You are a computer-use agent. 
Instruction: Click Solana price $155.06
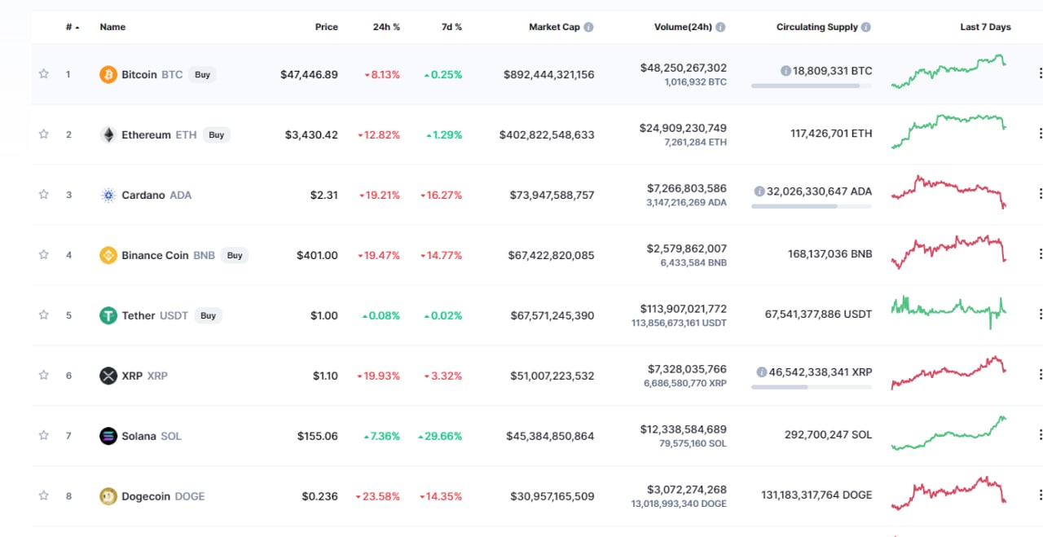pyautogui.click(x=318, y=436)
